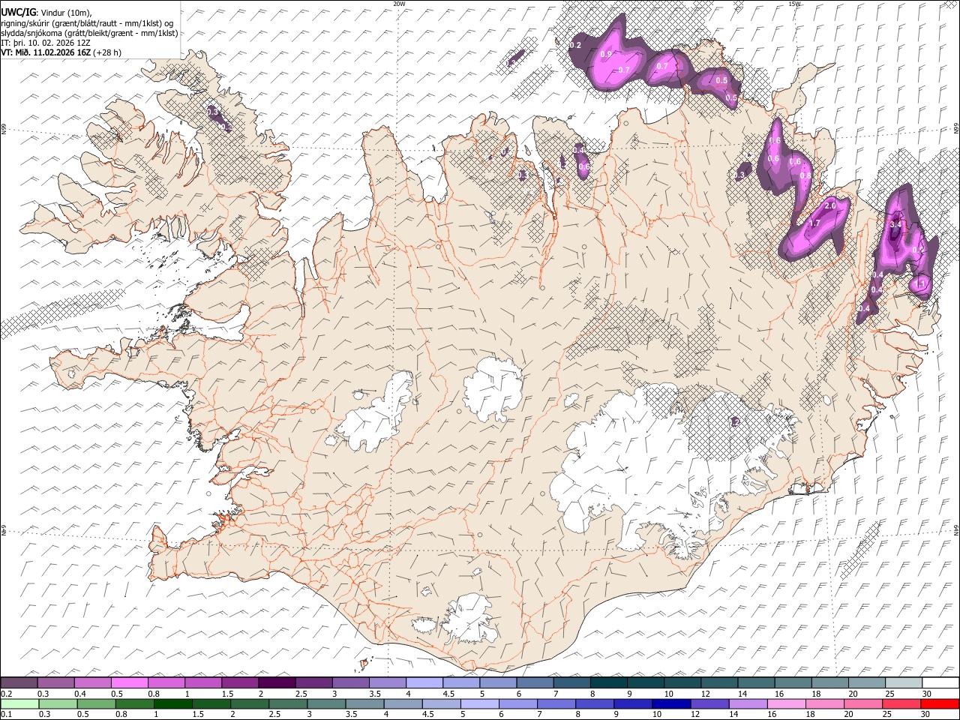The width and height of the screenshot is (960, 720).
Task: Pick the bright red 30 rain-scale swatch
Action: [939, 703]
